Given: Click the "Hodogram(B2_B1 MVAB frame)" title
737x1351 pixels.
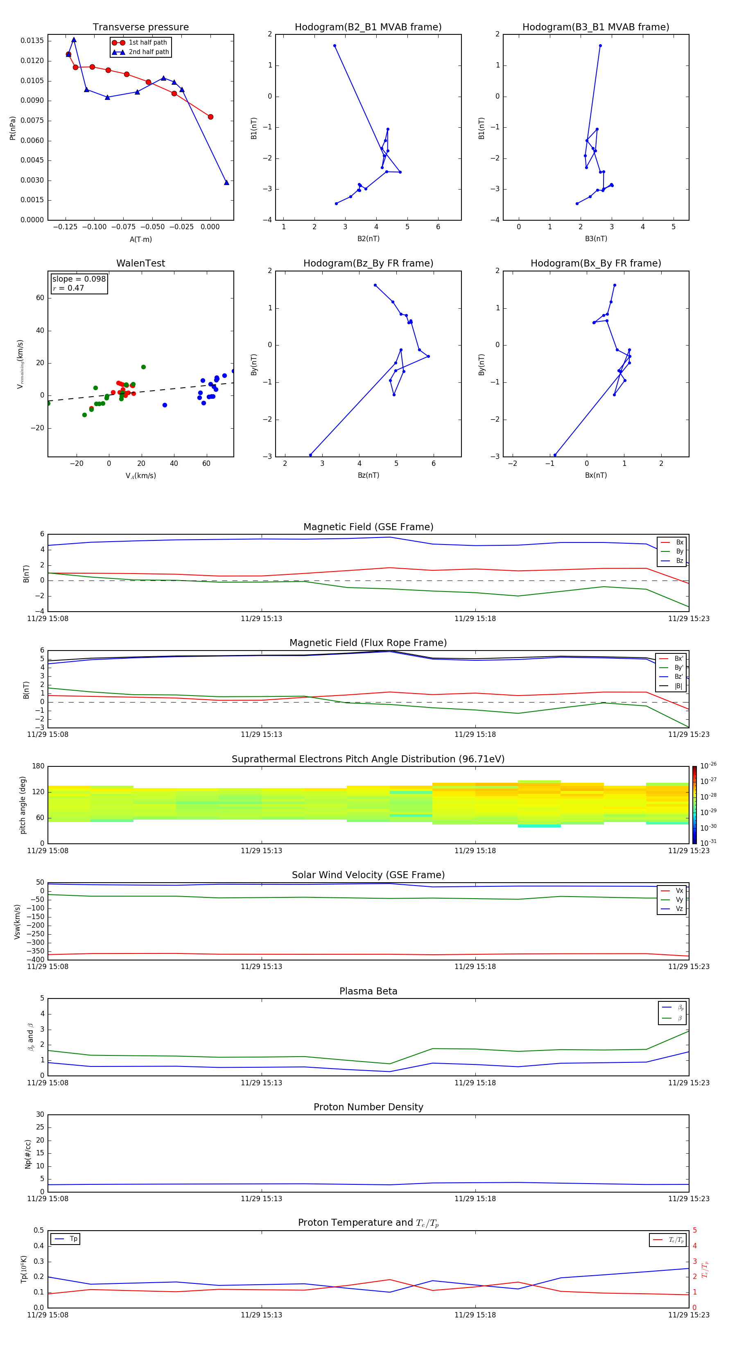Looking at the screenshot, I should [x=368, y=27].
